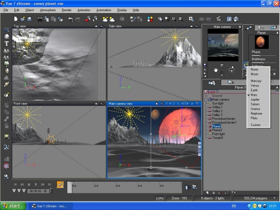Click the Brightness slider
280x210 pixels.
click(264, 63)
